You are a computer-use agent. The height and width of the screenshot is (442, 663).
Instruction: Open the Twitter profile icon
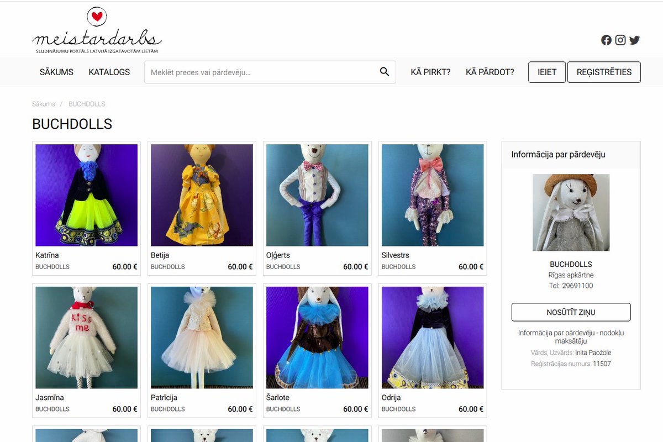(x=634, y=40)
